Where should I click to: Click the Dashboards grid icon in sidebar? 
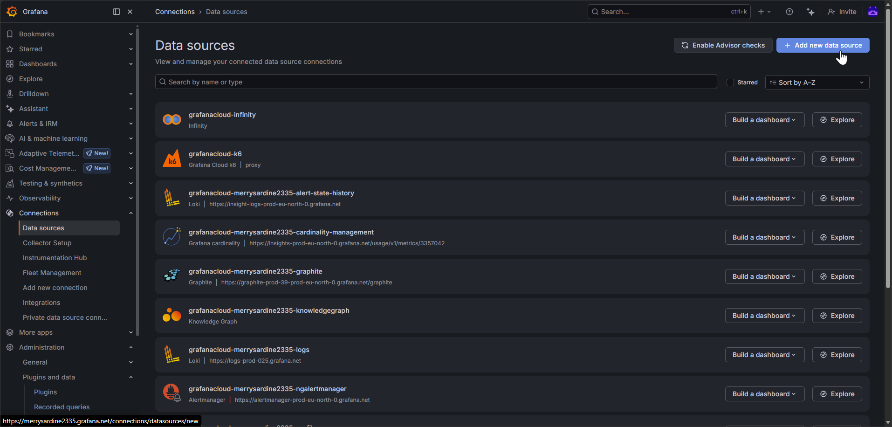point(10,64)
